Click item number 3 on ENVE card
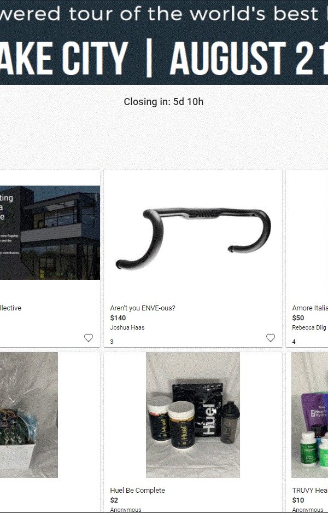328x513 pixels. (x=112, y=342)
